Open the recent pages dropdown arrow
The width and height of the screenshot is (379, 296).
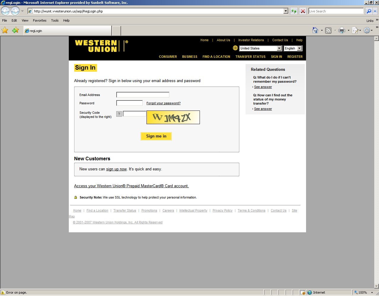[x=22, y=11]
